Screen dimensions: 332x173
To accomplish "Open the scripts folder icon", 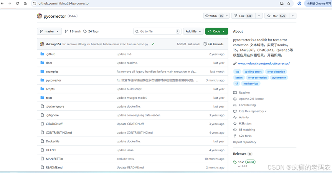I will tap(42, 89).
